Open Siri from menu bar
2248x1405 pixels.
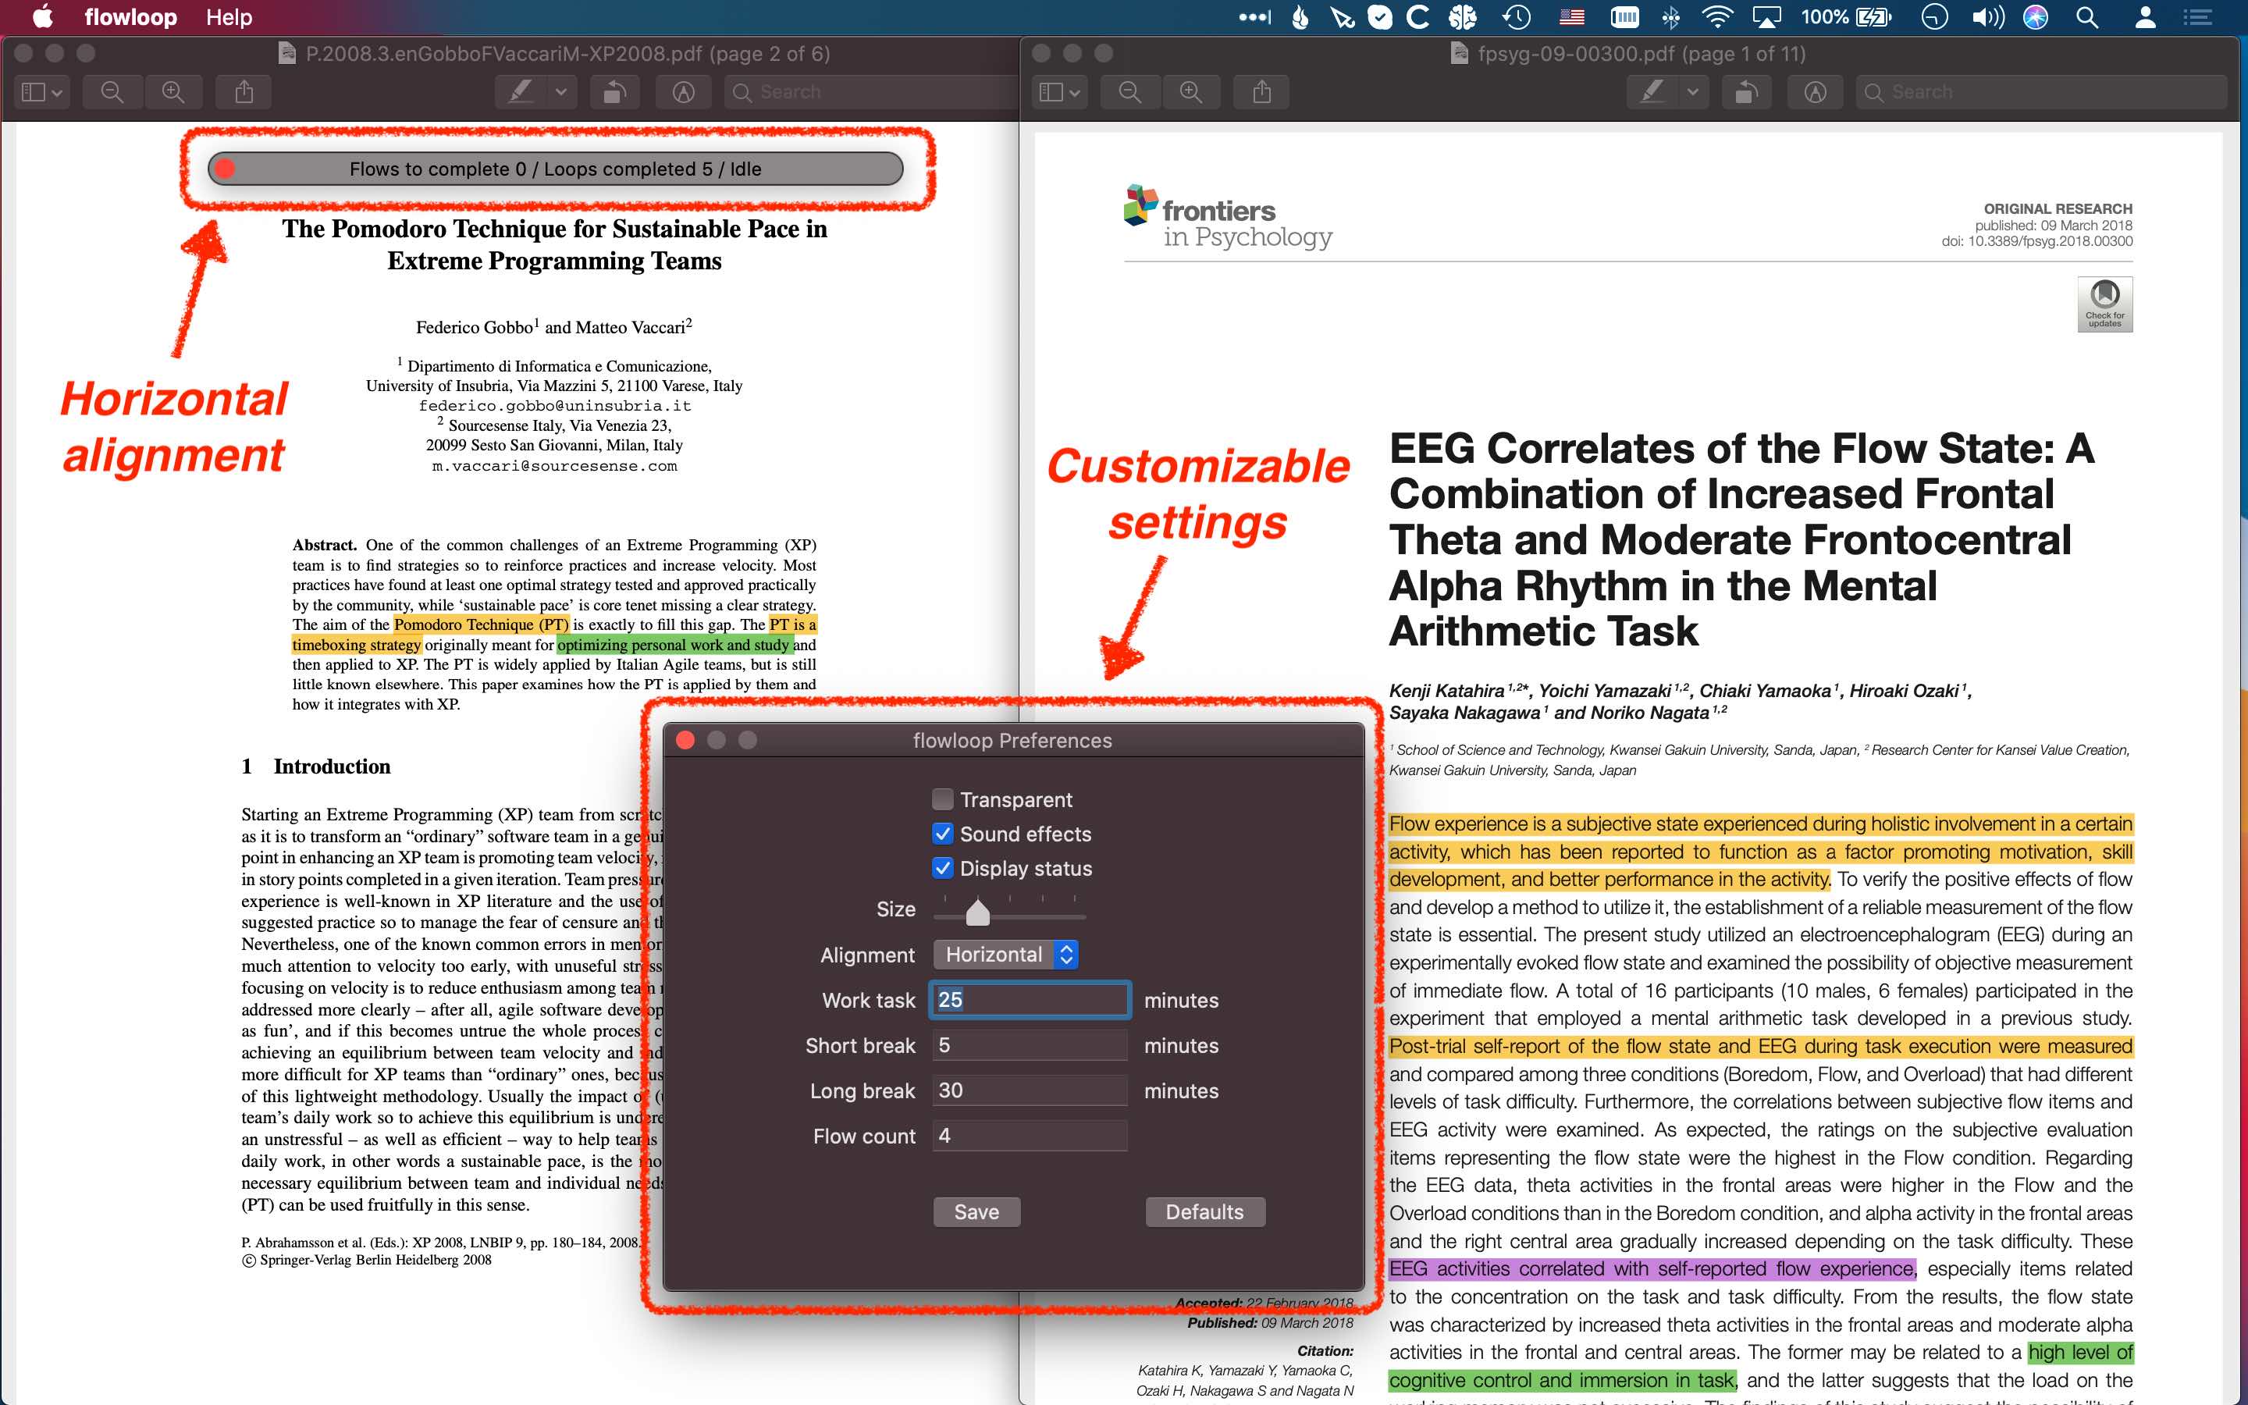[x=2035, y=16]
